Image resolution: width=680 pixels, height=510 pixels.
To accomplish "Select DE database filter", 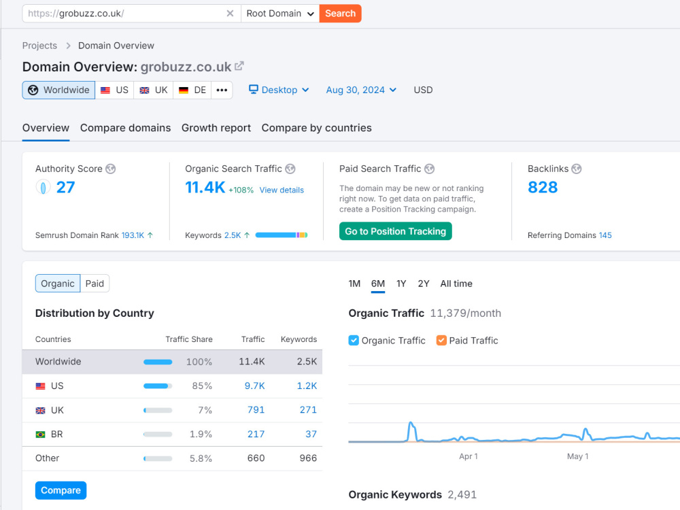I will (x=192, y=90).
